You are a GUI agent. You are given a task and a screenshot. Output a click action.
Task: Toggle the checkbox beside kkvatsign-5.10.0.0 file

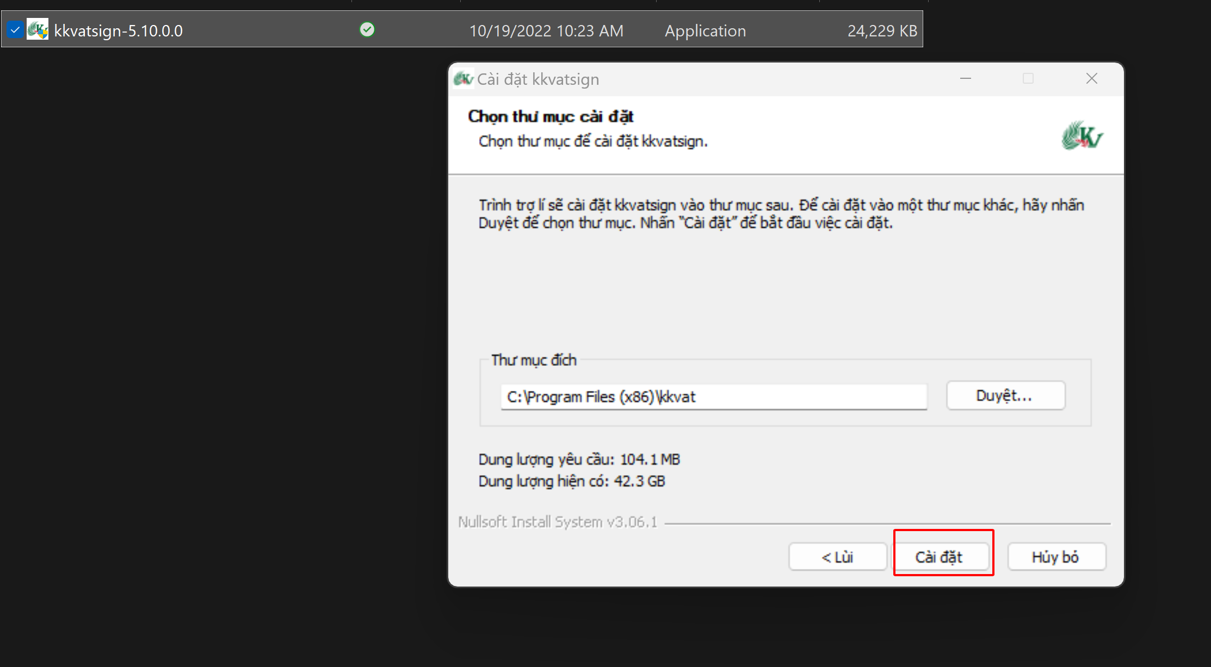coord(15,29)
